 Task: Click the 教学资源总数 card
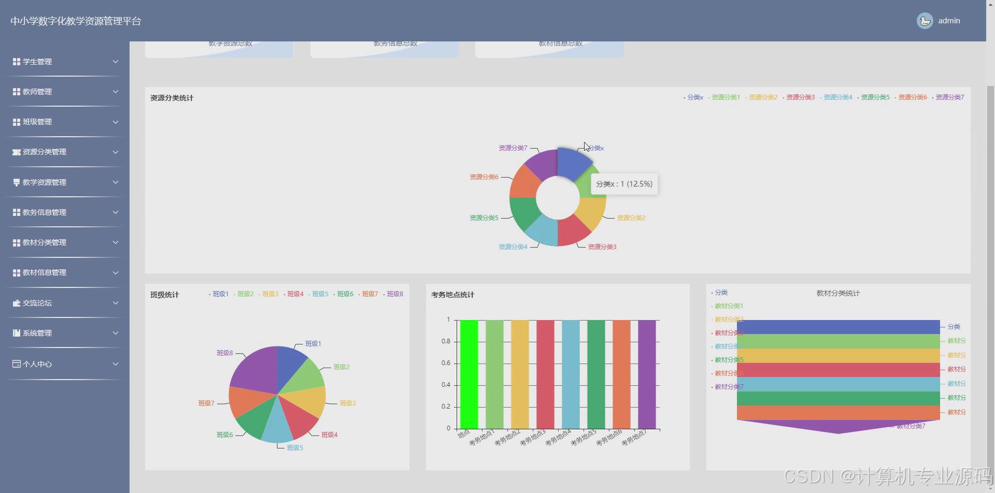(219, 49)
